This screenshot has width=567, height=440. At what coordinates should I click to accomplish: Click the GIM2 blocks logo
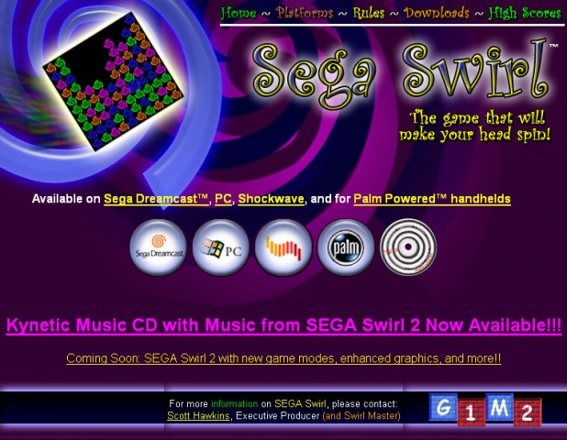coord(485,409)
